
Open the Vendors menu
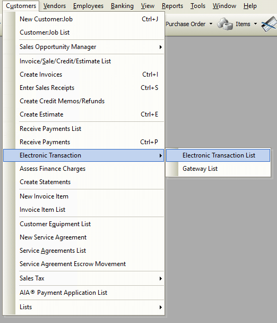55,6
